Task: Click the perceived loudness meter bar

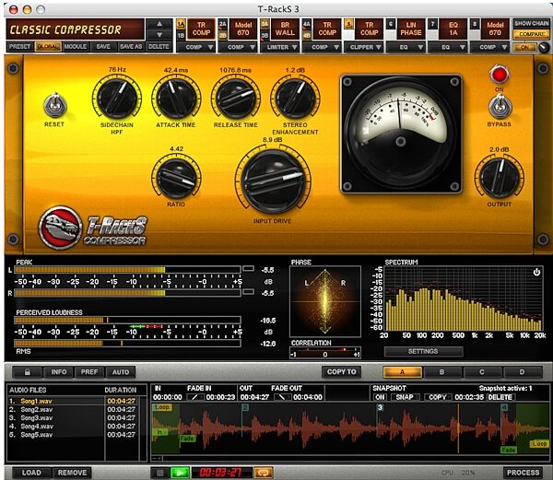Action: click(127, 320)
